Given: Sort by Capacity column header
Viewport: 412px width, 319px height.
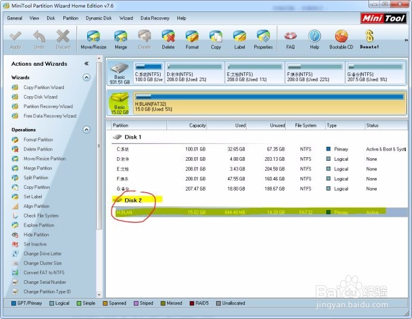Looking at the screenshot, I should pyautogui.click(x=186, y=125).
